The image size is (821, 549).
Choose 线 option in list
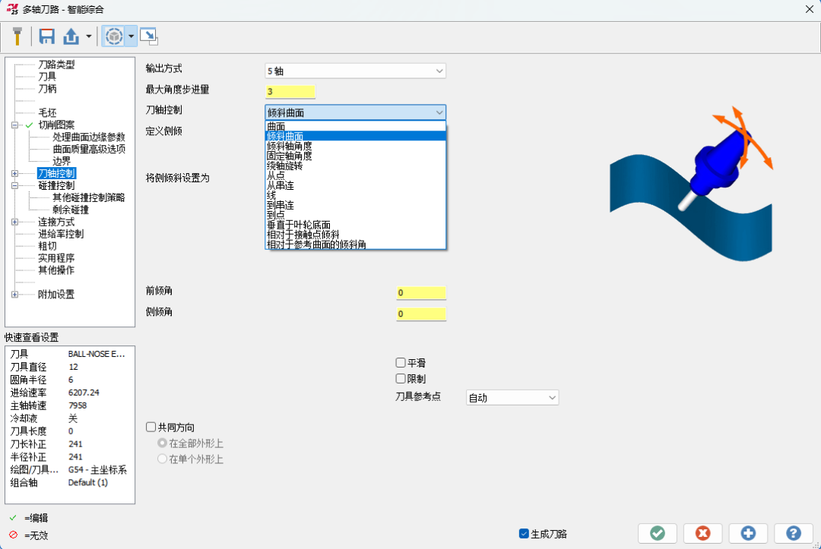[x=356, y=195]
